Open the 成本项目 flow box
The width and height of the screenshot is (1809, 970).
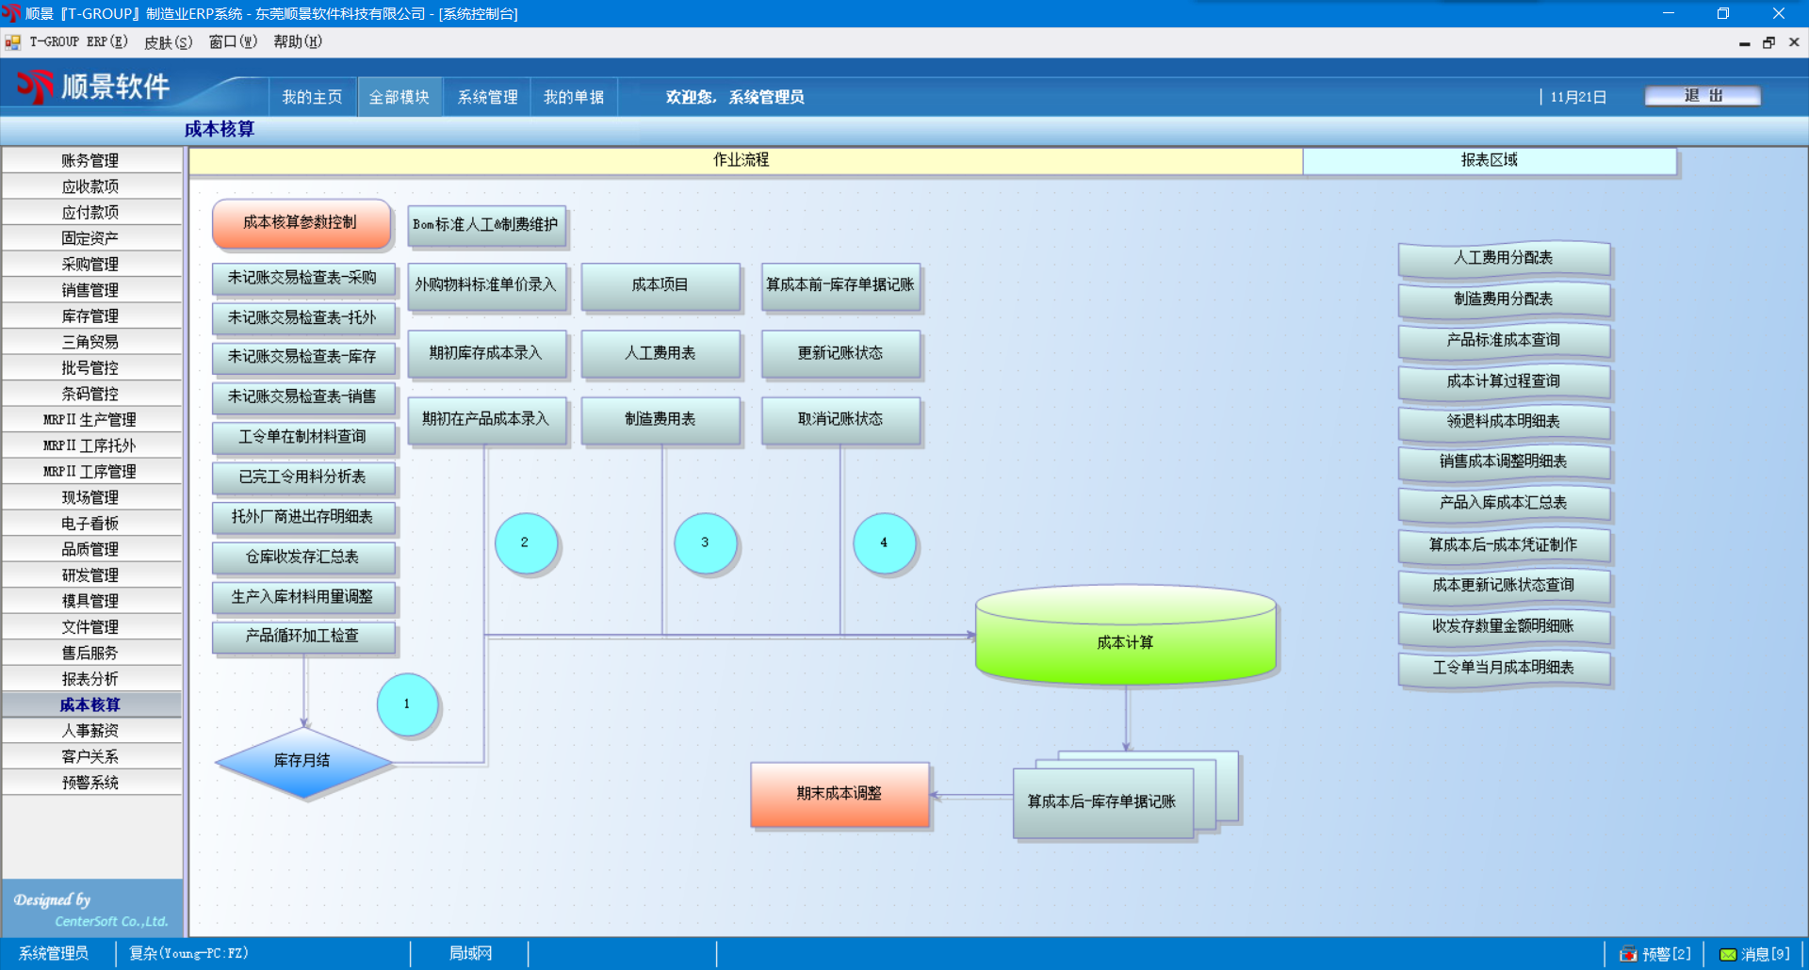pos(660,285)
